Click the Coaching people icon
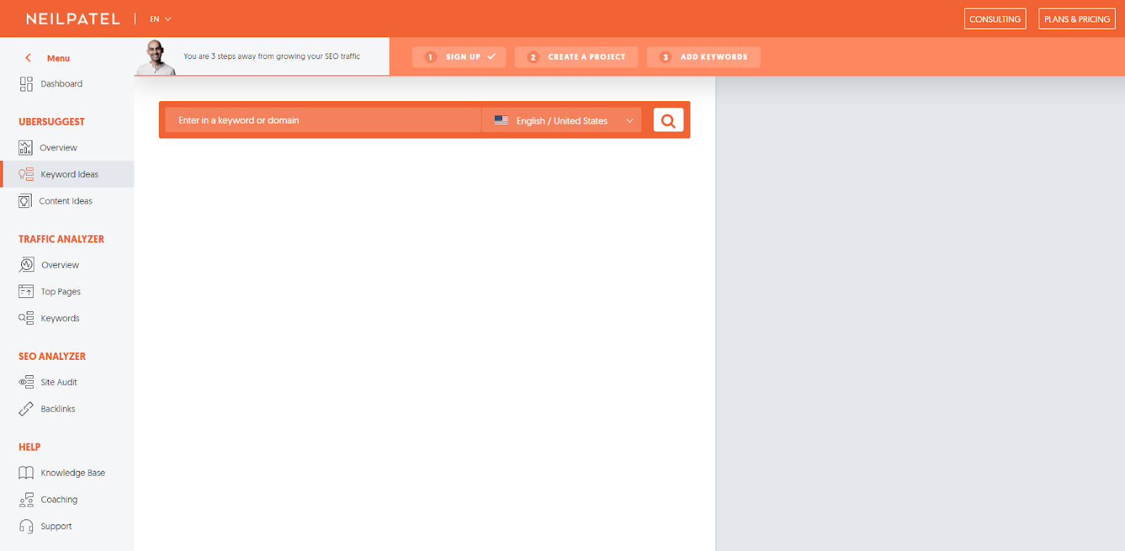This screenshot has width=1125, height=551. (x=26, y=500)
